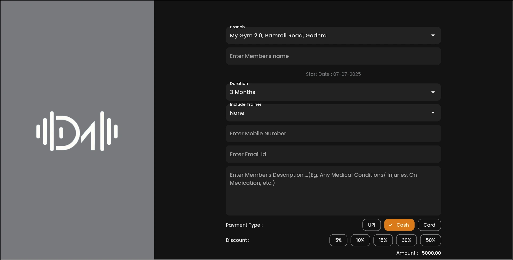This screenshot has height=260, width=513.
Task: Apply the 10% discount
Action: click(360, 240)
